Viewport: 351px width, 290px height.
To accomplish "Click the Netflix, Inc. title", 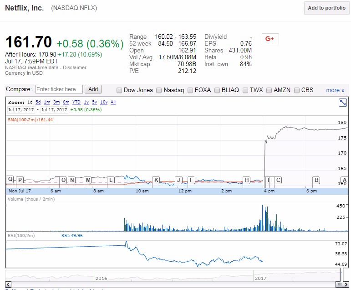I will [x=25, y=8].
